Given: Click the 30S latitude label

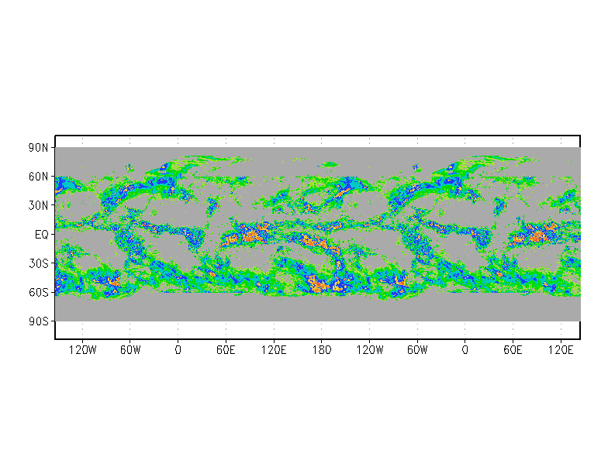Looking at the screenshot, I should (x=39, y=263).
